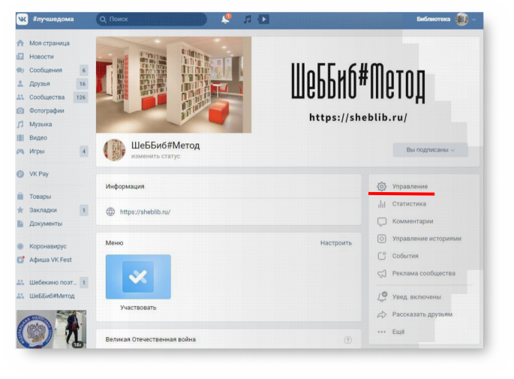Click Рассказать друзьям

[422, 314]
